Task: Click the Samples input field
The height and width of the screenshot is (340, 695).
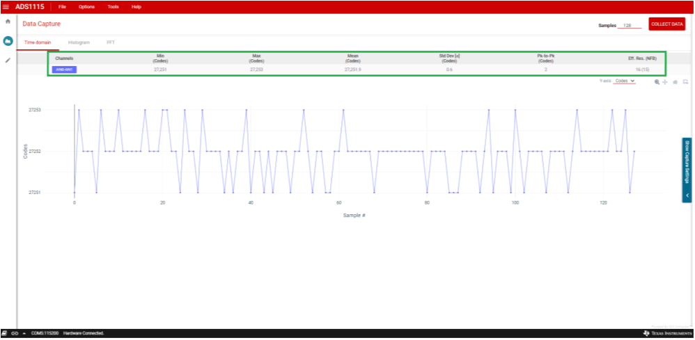Action: pyautogui.click(x=630, y=25)
